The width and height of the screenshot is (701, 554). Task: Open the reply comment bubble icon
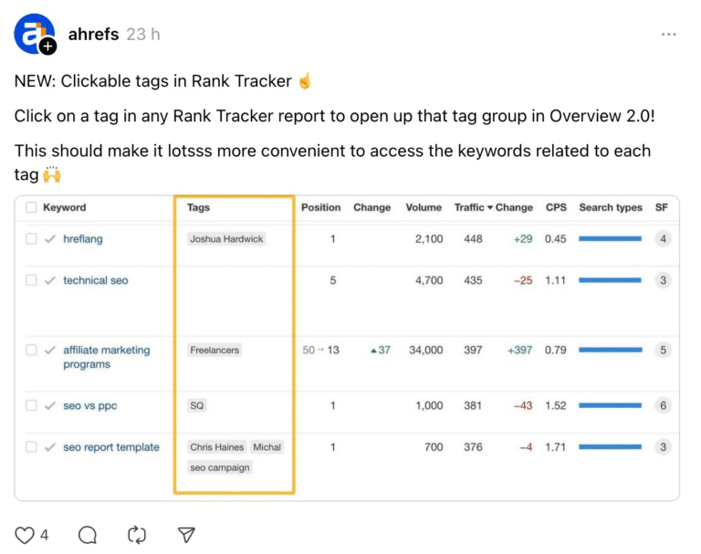click(88, 534)
